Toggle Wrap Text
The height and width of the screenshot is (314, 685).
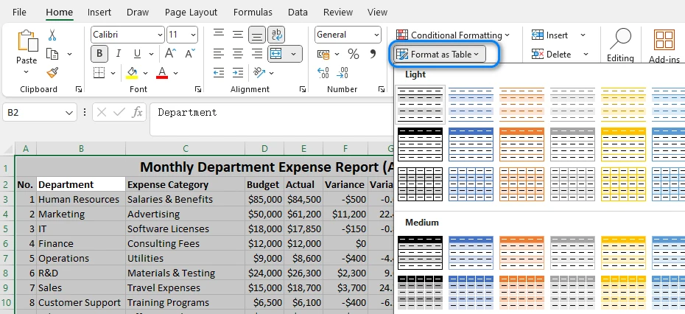click(276, 35)
